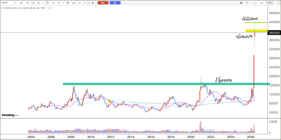
Task: Open the saved layout dropdown arrow
Action: [x=275, y=3]
